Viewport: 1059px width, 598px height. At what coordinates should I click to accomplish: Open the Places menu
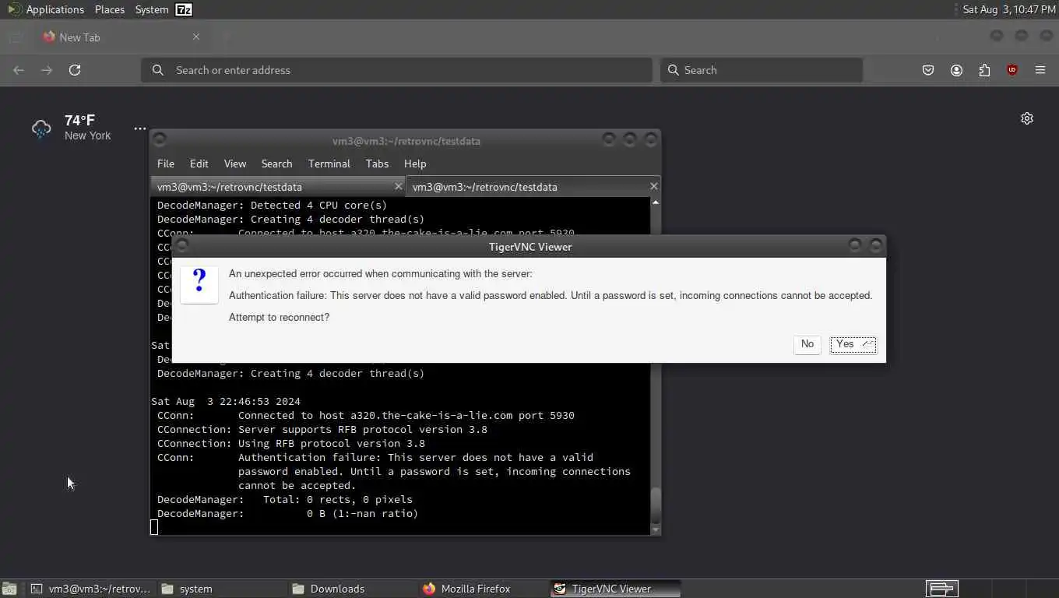pyautogui.click(x=110, y=9)
